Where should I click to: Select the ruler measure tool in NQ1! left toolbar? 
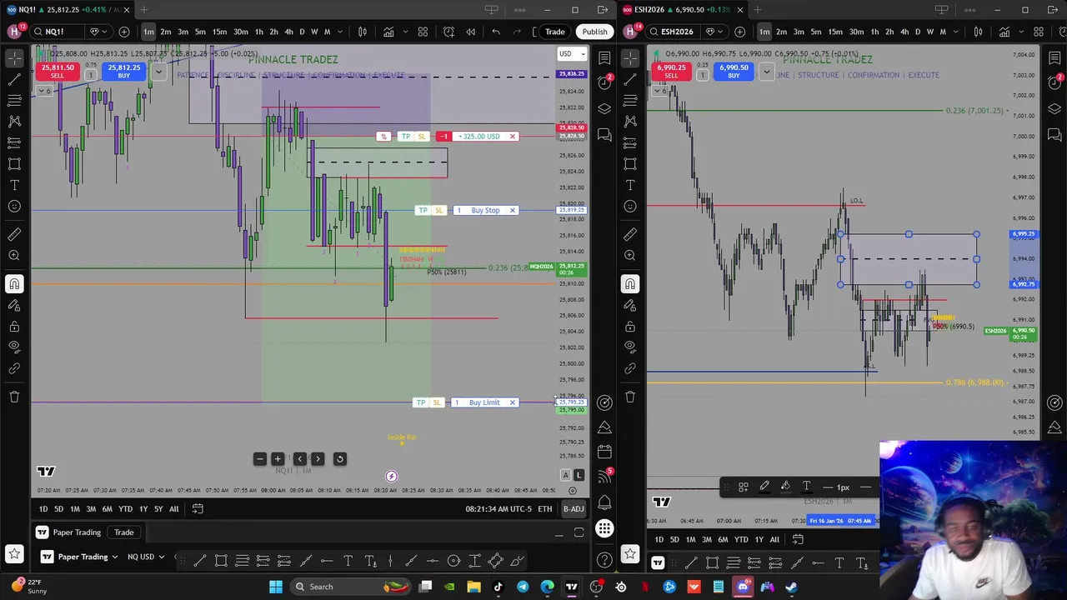(x=14, y=234)
